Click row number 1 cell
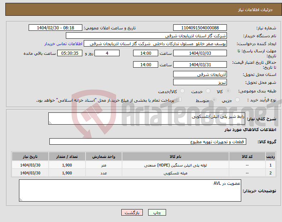This screenshot has width=282, height=222. tap(271, 165)
